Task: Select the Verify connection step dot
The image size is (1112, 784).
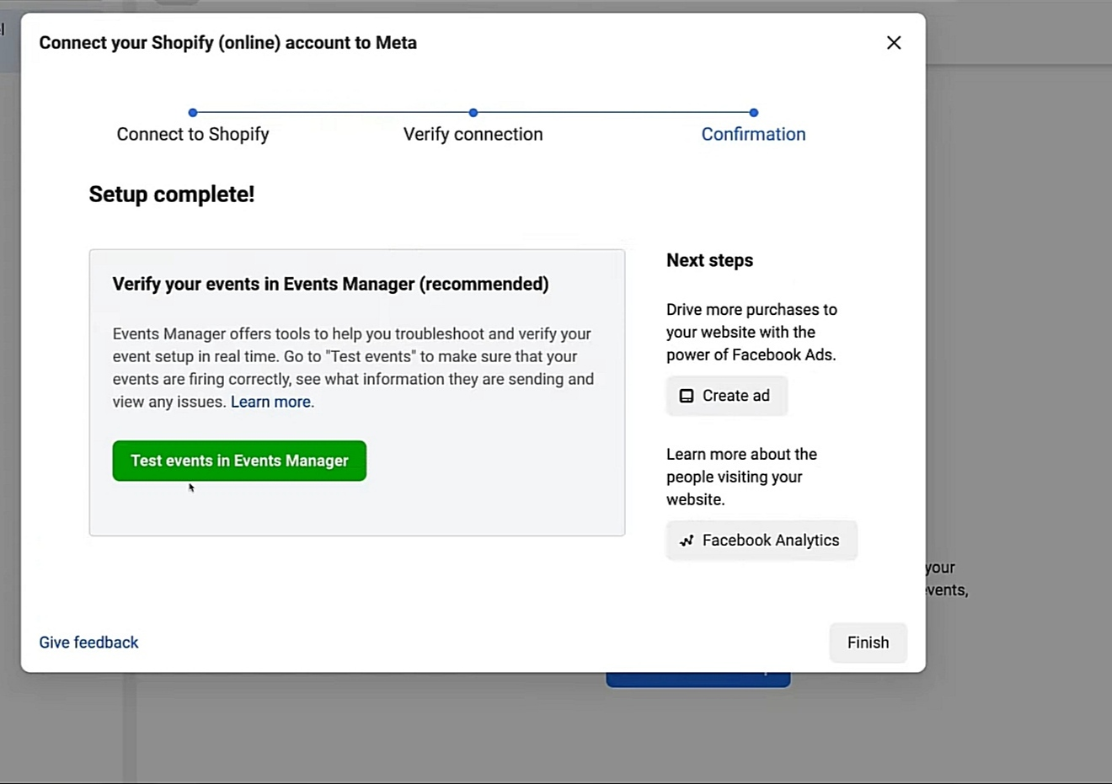Action: tap(473, 112)
